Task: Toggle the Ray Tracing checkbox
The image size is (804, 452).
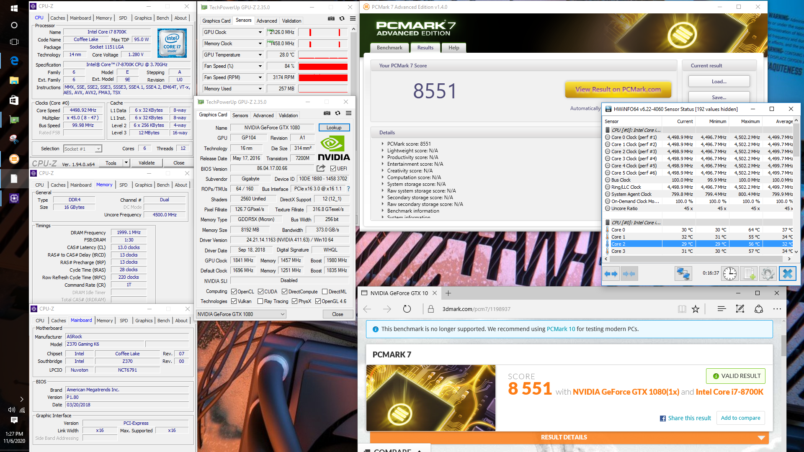Action: [x=260, y=301]
